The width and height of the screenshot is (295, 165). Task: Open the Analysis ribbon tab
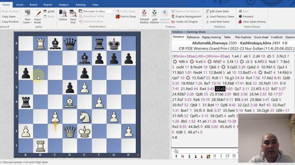coord(64,5)
